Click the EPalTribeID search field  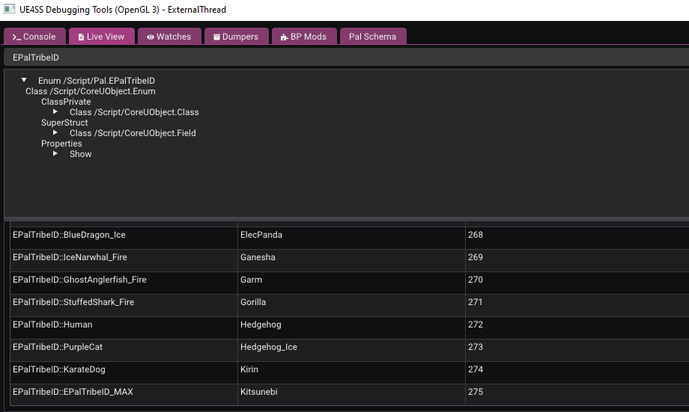coord(346,58)
